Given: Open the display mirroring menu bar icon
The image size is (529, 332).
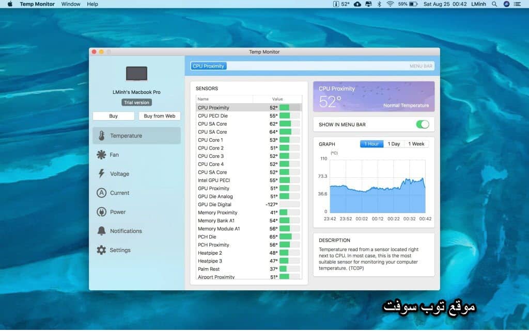Looking at the screenshot, I should click(368, 4).
